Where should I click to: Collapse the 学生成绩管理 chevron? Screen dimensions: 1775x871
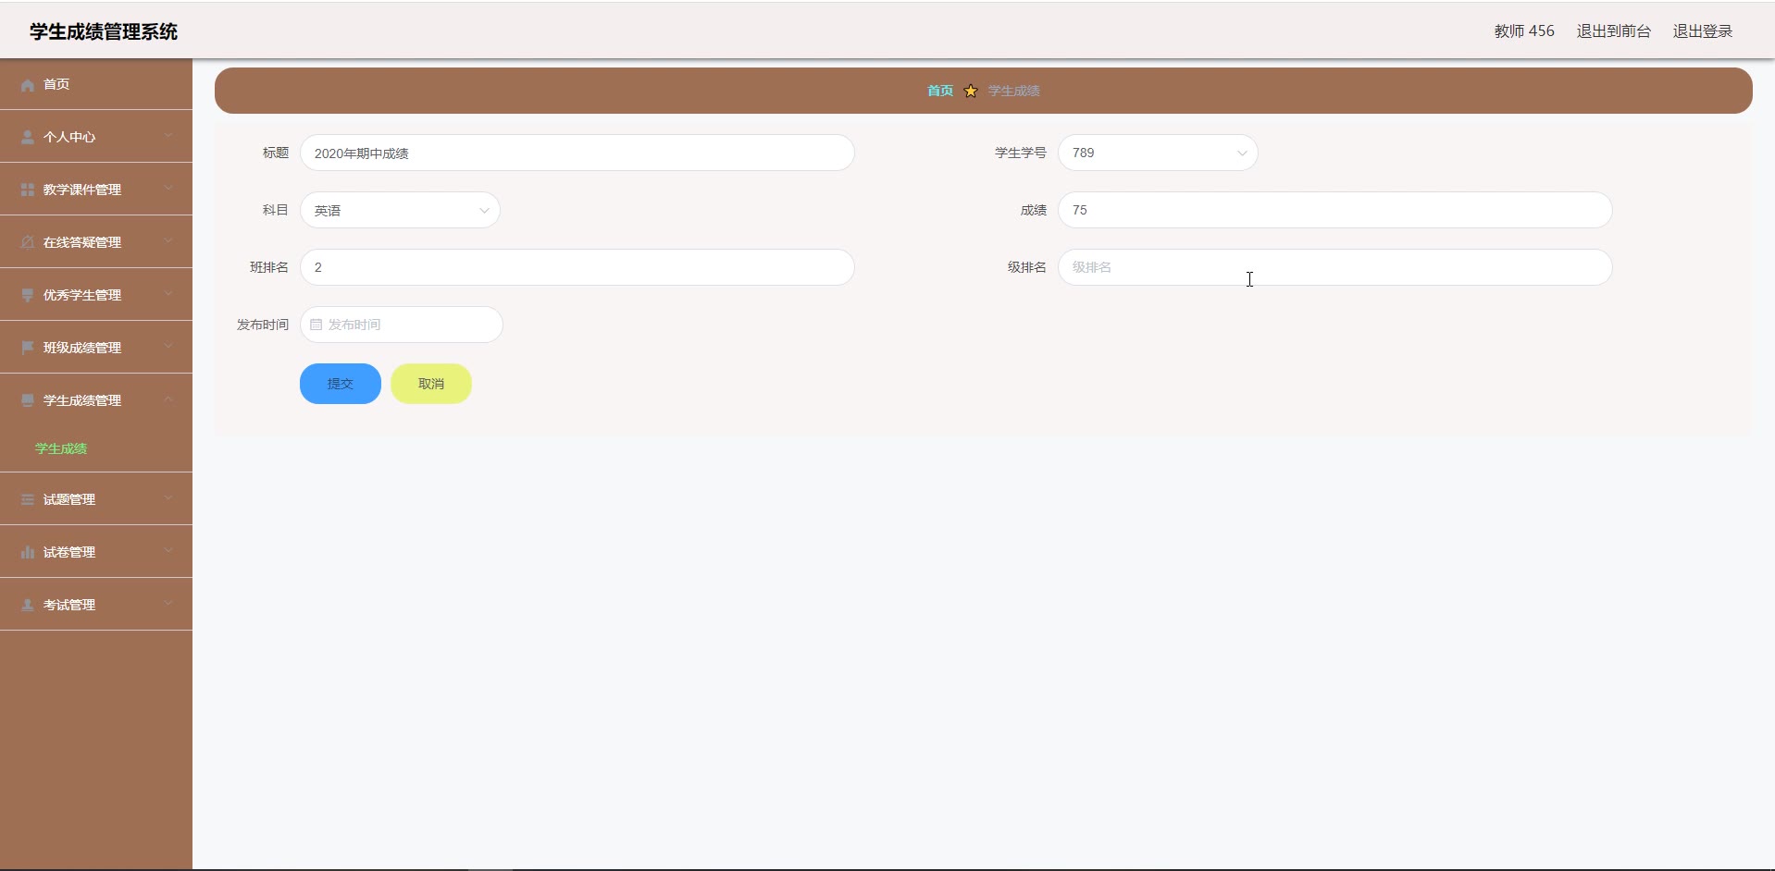click(168, 399)
